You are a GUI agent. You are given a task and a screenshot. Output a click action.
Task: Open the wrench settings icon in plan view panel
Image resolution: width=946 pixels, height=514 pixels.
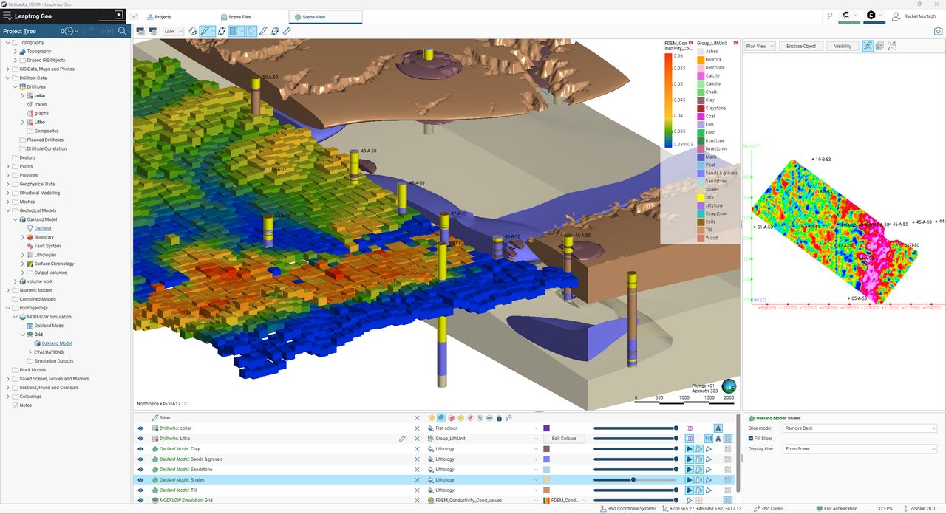coord(892,46)
